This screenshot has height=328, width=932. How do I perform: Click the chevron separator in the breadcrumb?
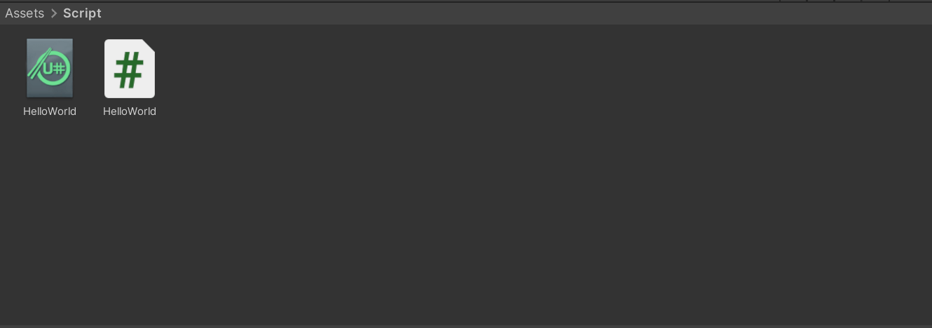(x=53, y=13)
